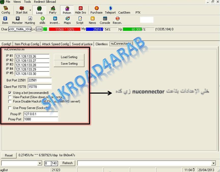Click the IP #4 address field
The width and height of the screenshot is (220, 172).
coord(32,69)
